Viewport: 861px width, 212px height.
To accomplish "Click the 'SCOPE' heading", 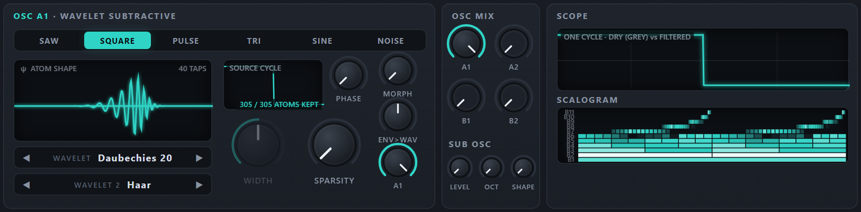I will click(572, 16).
